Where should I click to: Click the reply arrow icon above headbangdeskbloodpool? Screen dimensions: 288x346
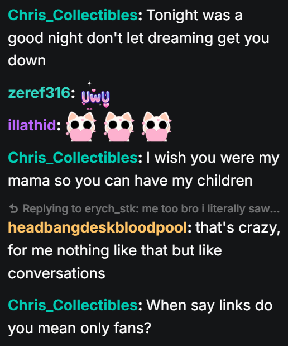[13, 208]
